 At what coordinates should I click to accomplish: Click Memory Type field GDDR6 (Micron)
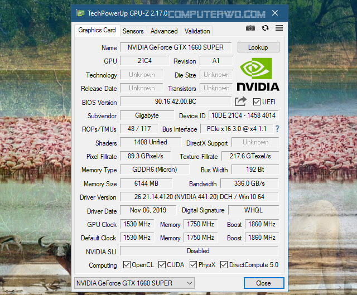tap(155, 170)
